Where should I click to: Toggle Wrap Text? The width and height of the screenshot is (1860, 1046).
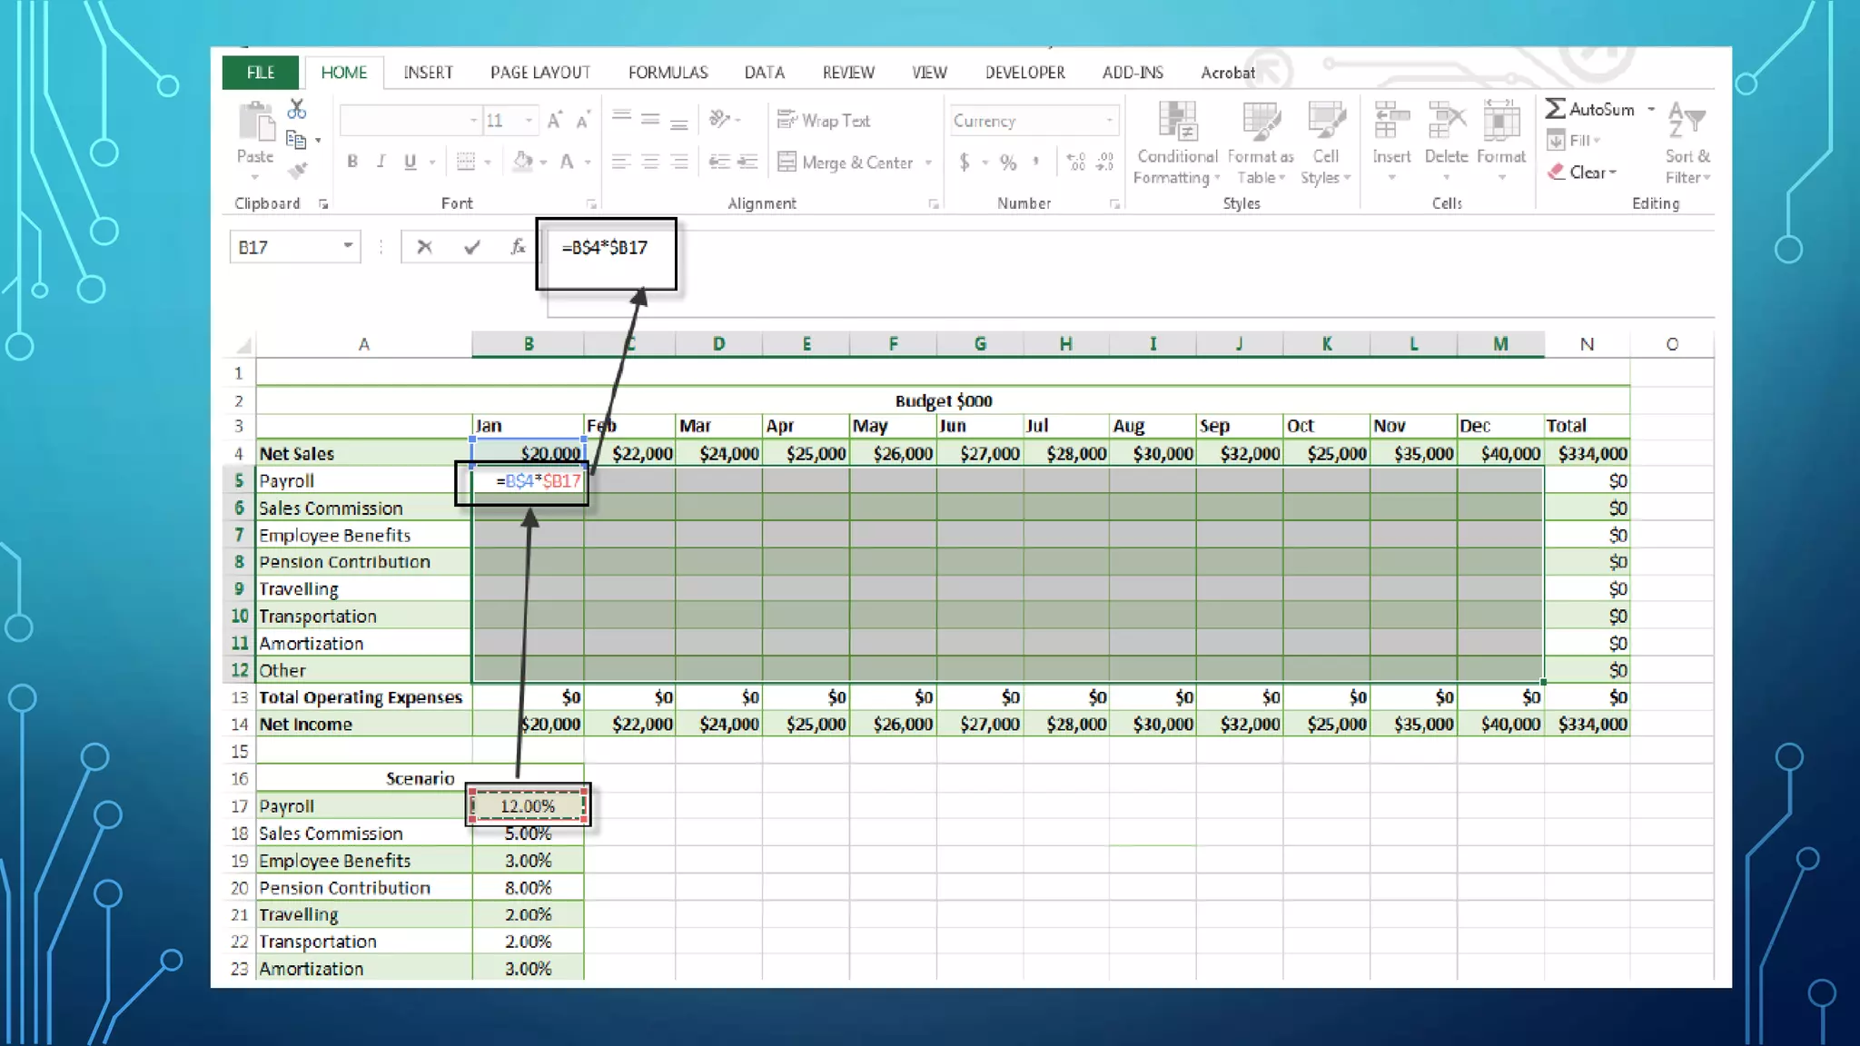click(824, 121)
